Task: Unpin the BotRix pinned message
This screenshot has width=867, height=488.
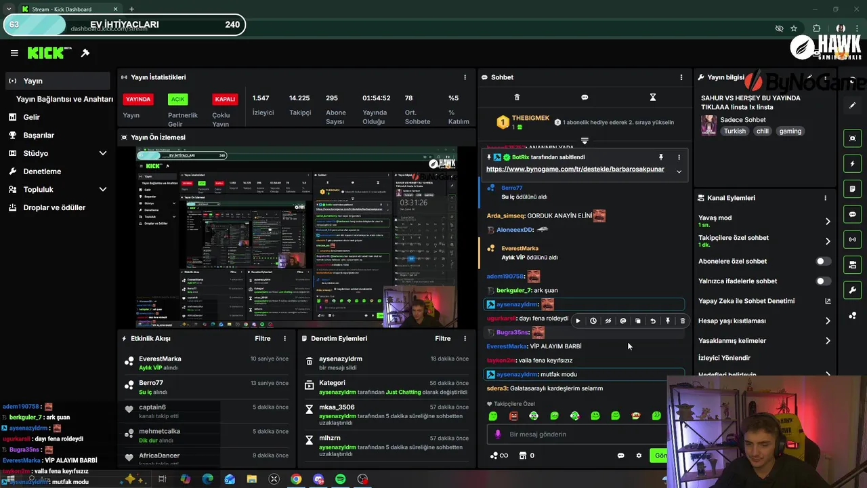Action: [660, 157]
